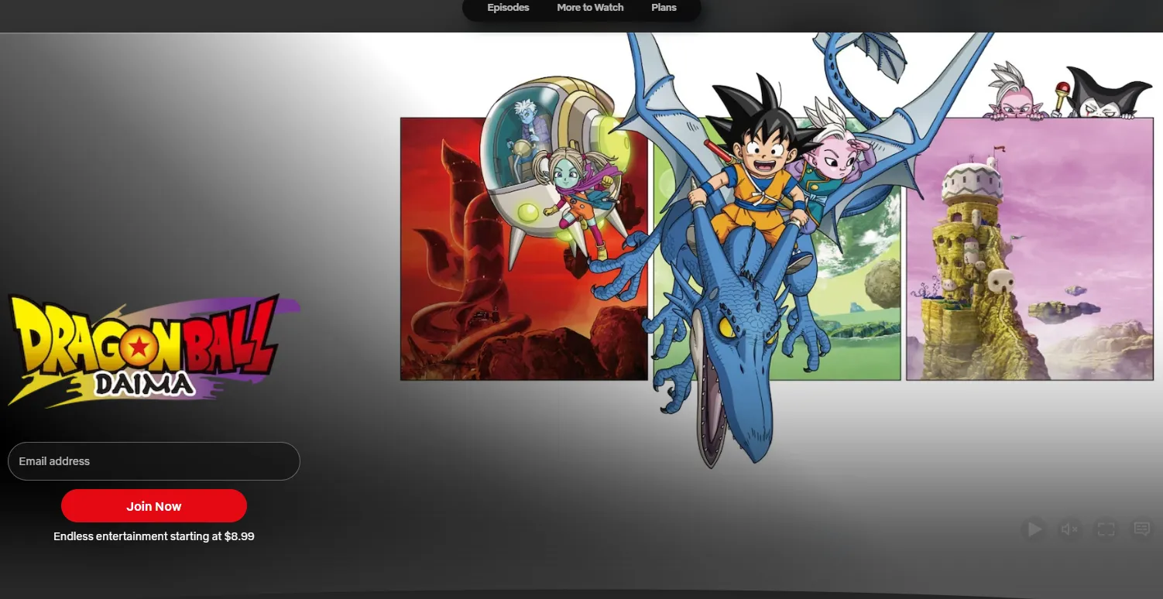The height and width of the screenshot is (599, 1163).
Task: Open subtitles and captions options
Action: click(1141, 529)
